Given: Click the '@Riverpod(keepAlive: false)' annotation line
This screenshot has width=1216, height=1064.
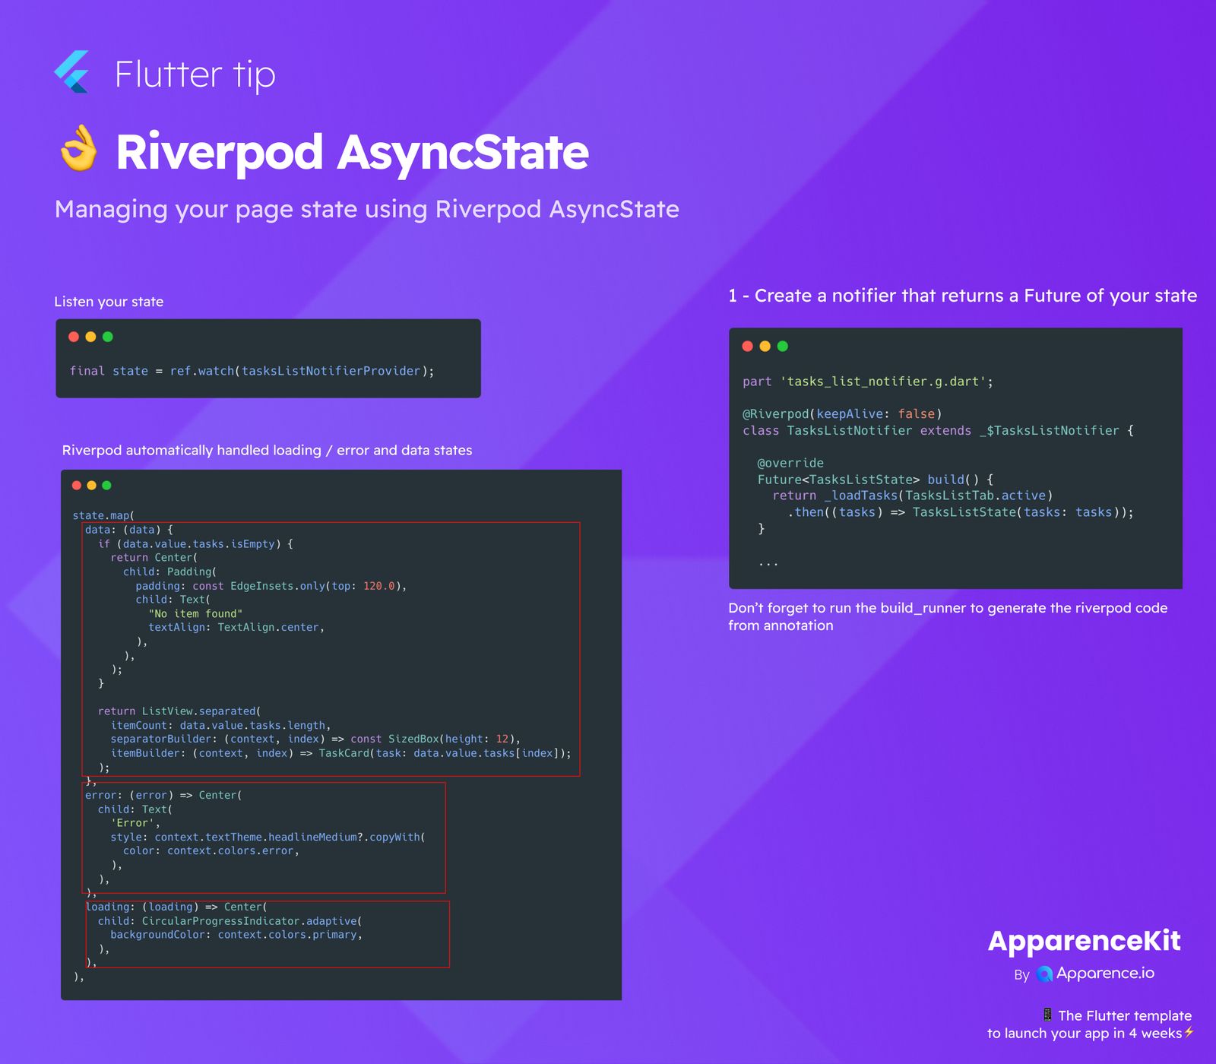Looking at the screenshot, I should (x=842, y=414).
